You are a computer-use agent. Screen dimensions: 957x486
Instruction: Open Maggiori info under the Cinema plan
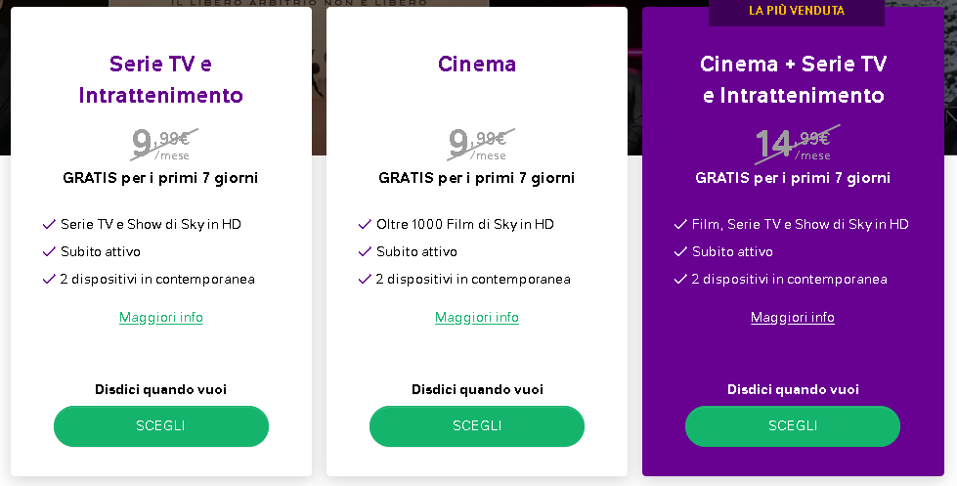[477, 318]
